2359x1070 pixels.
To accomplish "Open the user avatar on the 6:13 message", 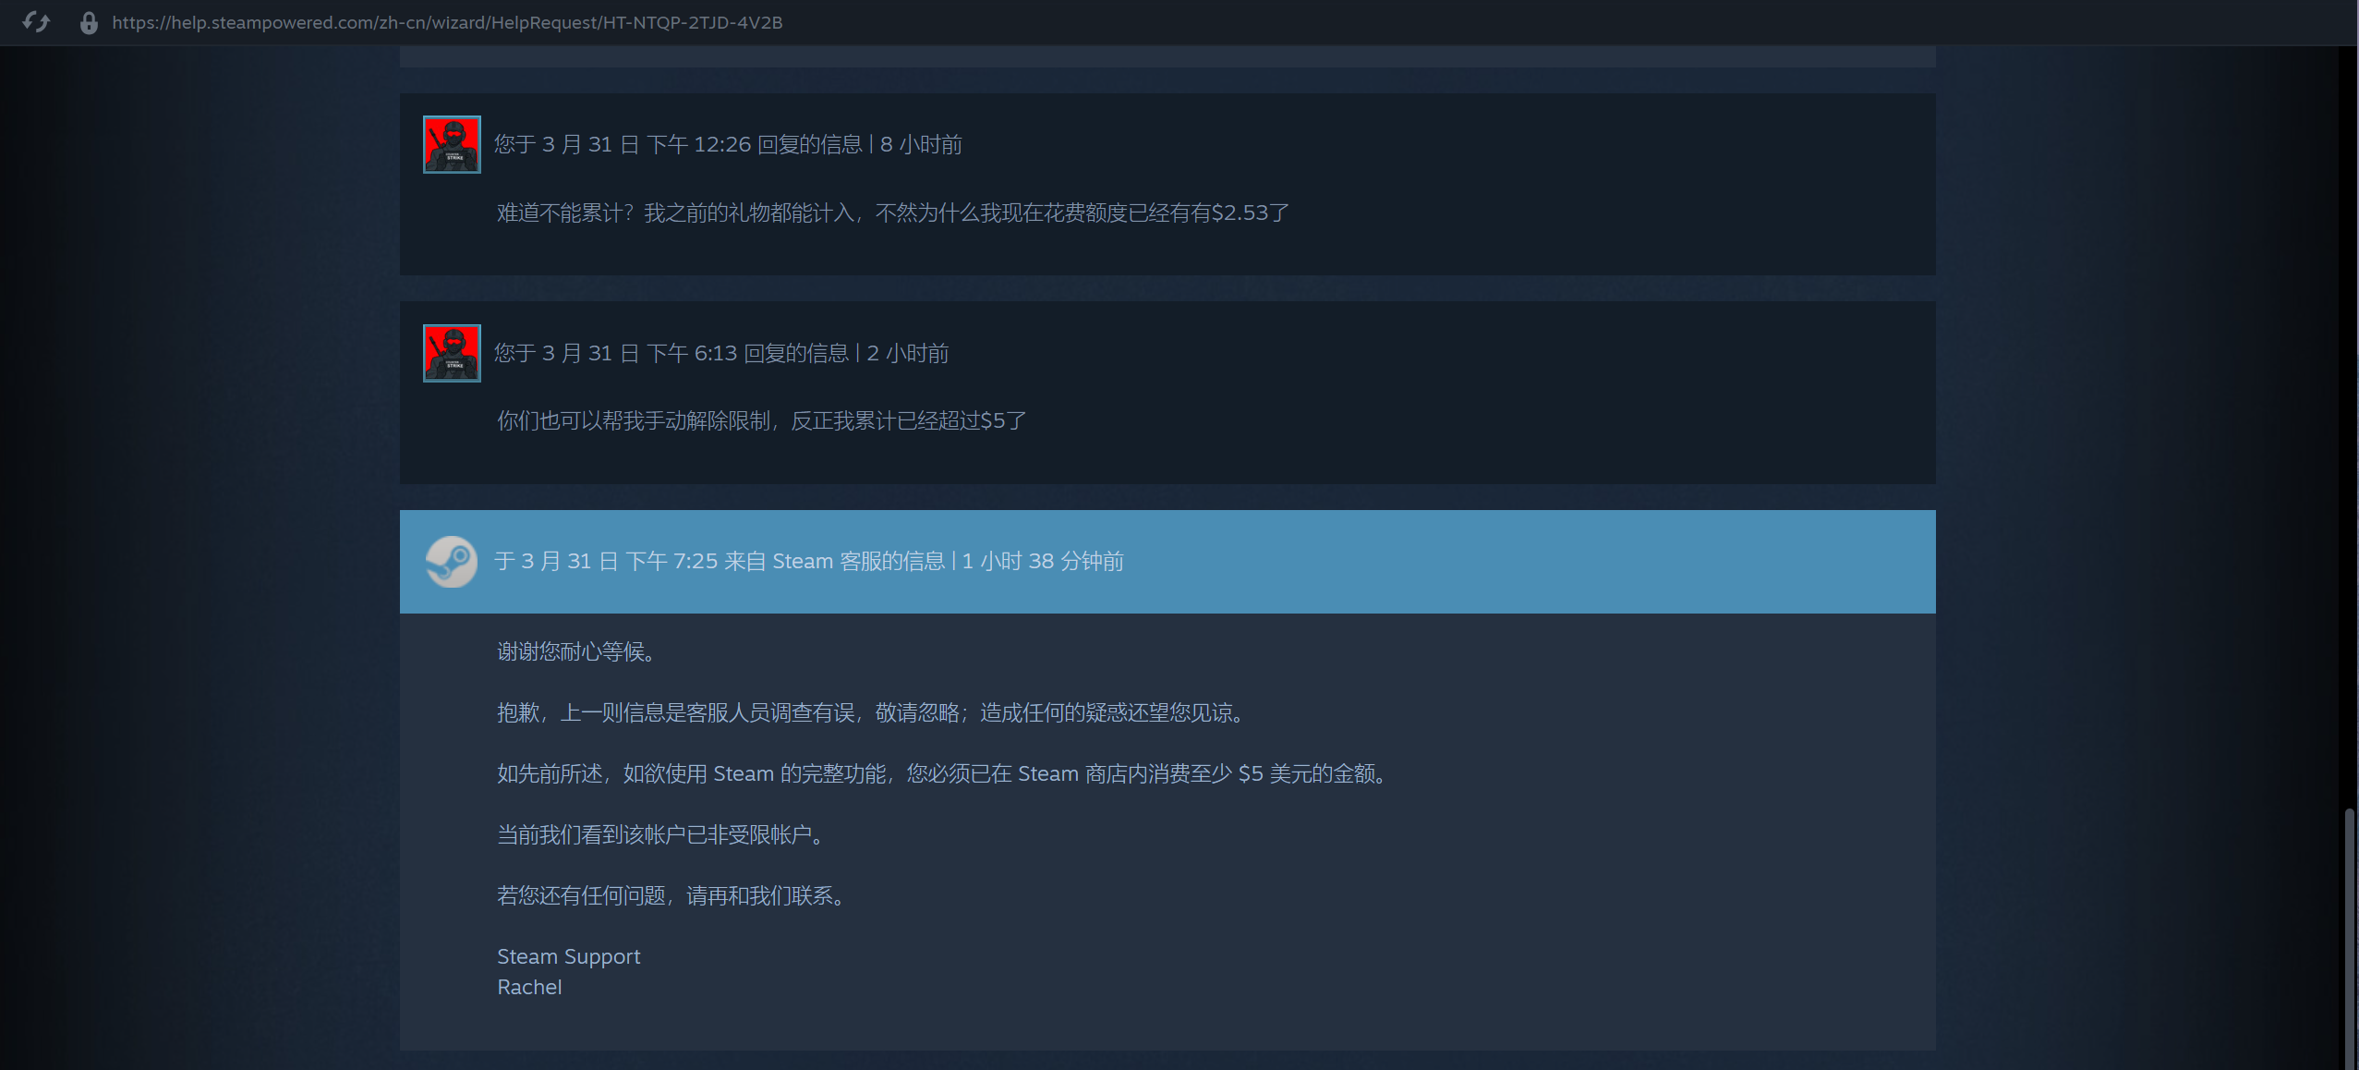I will coord(452,353).
